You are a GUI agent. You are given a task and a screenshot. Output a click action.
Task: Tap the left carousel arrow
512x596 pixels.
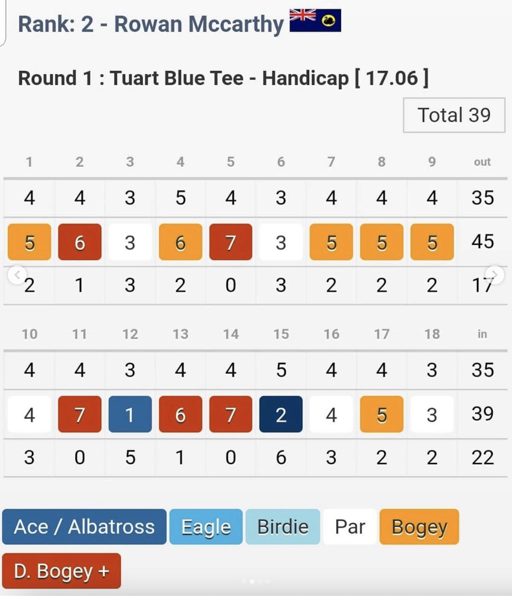17,275
